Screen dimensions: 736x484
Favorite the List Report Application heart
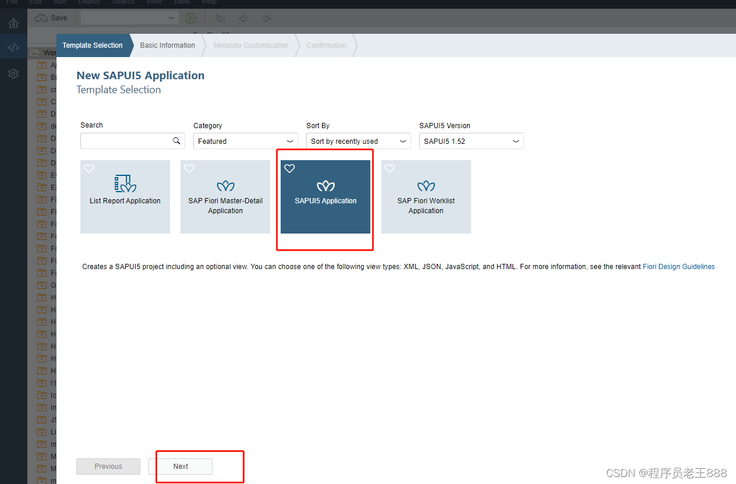(x=89, y=168)
